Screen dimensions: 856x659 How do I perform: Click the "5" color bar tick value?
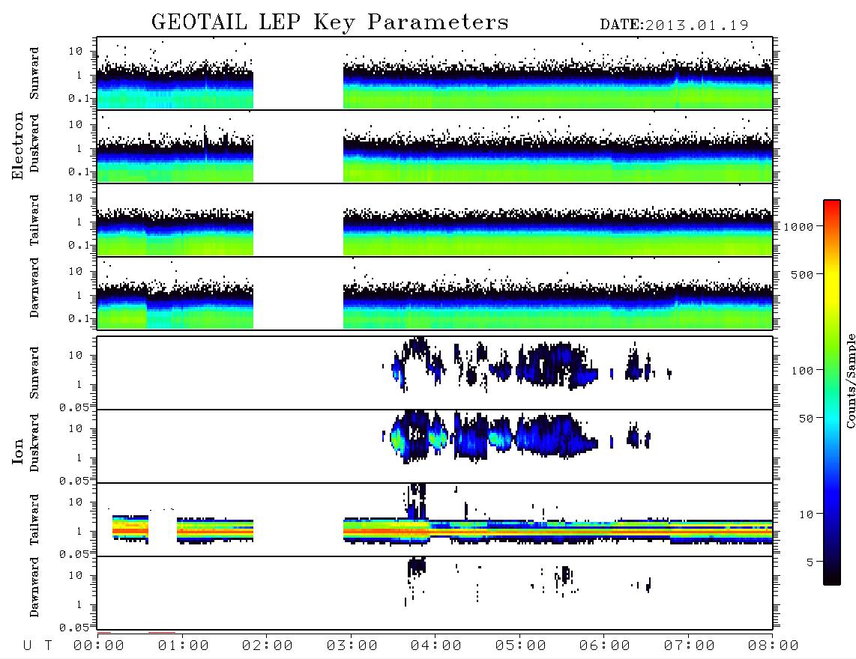810,562
